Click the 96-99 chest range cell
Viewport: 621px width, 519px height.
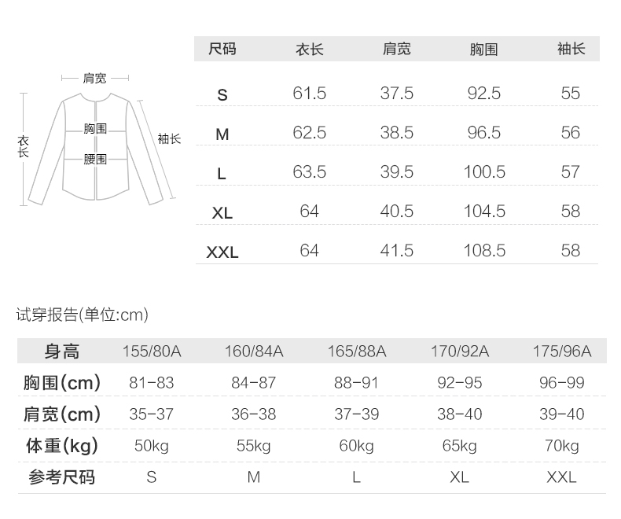(x=562, y=383)
